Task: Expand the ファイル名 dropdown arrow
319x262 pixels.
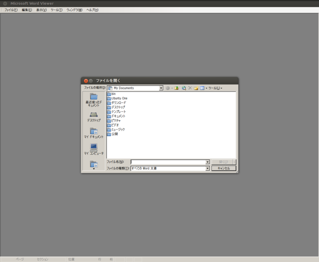Action: [207, 162]
